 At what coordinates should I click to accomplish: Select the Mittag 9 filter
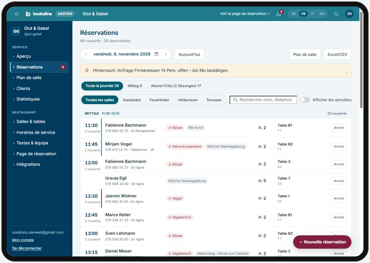(x=135, y=86)
